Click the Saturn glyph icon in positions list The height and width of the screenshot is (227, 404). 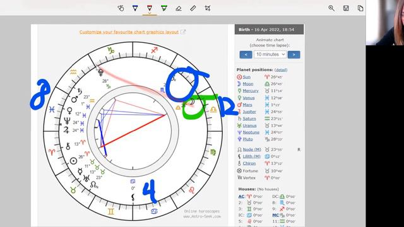[x=239, y=119]
